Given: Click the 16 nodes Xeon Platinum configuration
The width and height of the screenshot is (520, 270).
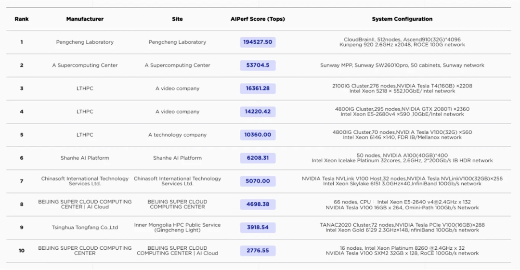Looking at the screenshot, I should (x=402, y=251).
